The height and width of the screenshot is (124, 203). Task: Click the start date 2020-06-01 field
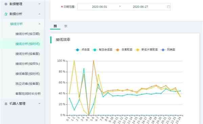(x=99, y=7)
